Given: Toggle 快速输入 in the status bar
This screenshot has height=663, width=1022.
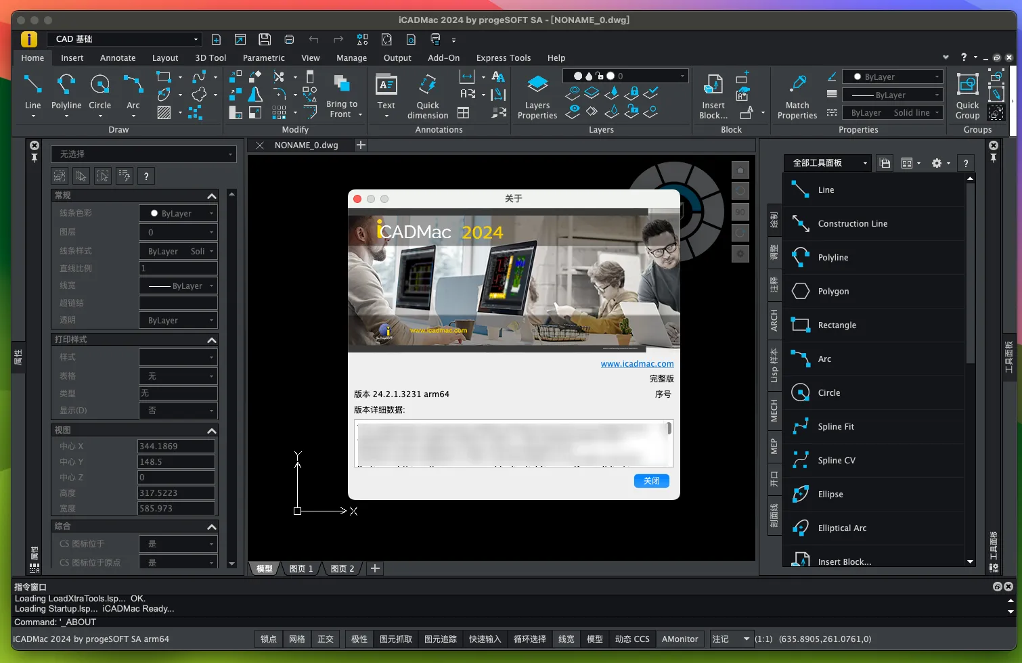Looking at the screenshot, I should [485, 639].
